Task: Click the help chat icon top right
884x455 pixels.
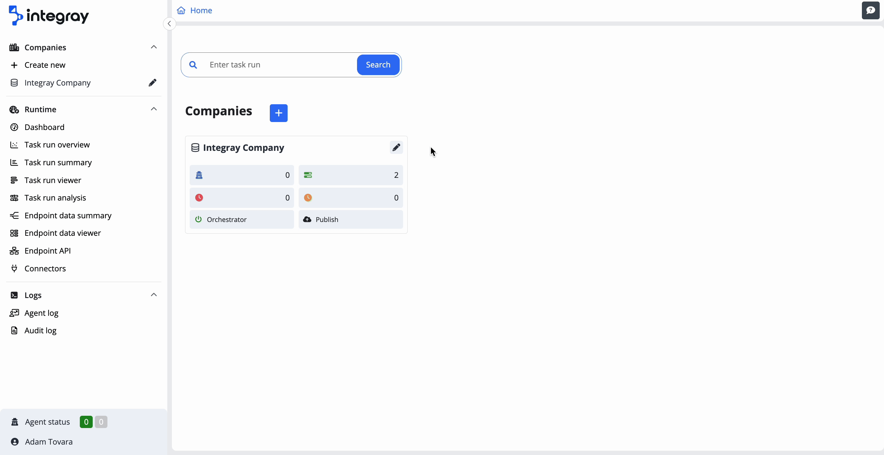Action: coord(870,10)
